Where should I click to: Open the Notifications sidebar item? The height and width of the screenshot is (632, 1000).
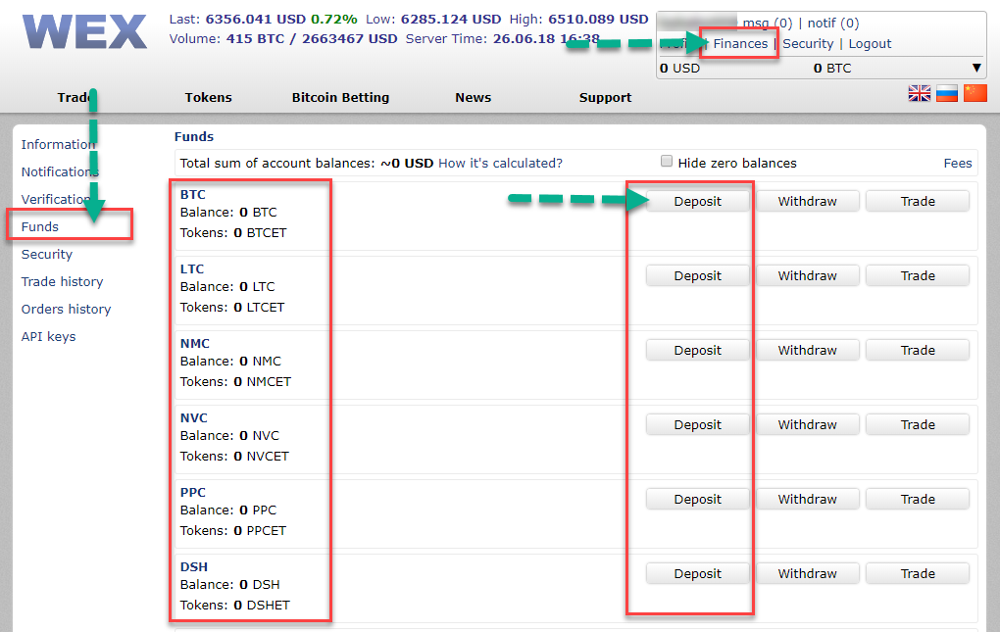[x=60, y=172]
